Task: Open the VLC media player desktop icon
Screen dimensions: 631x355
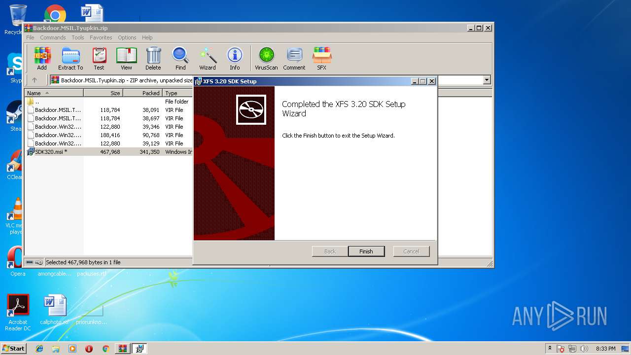Action: (x=17, y=216)
